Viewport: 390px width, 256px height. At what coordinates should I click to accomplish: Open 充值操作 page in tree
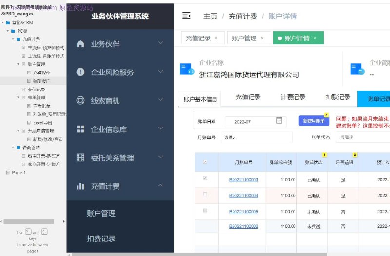pyautogui.click(x=41, y=73)
